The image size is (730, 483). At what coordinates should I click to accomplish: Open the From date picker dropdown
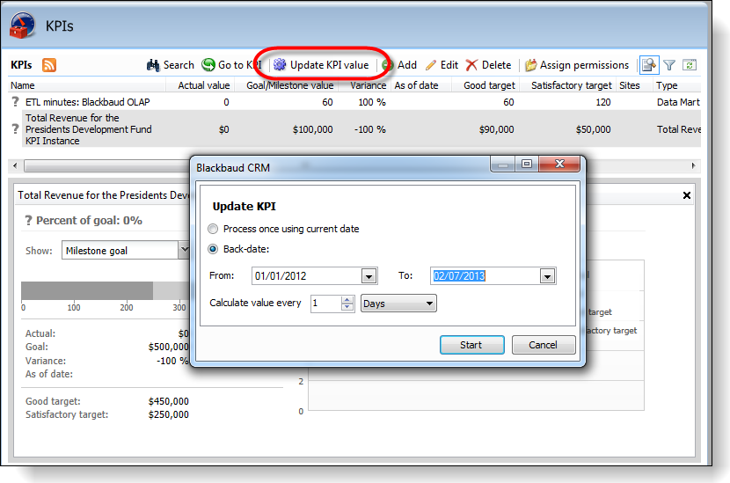369,276
